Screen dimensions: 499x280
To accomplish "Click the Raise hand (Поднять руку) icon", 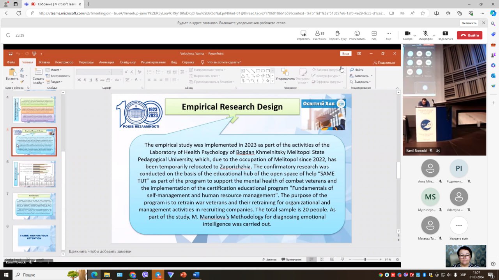I will (337, 34).
